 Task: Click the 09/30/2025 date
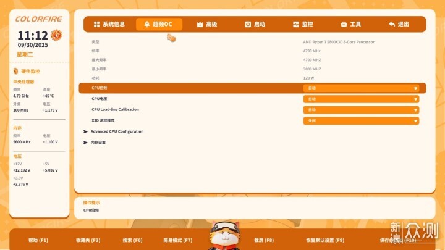[x=33, y=45]
